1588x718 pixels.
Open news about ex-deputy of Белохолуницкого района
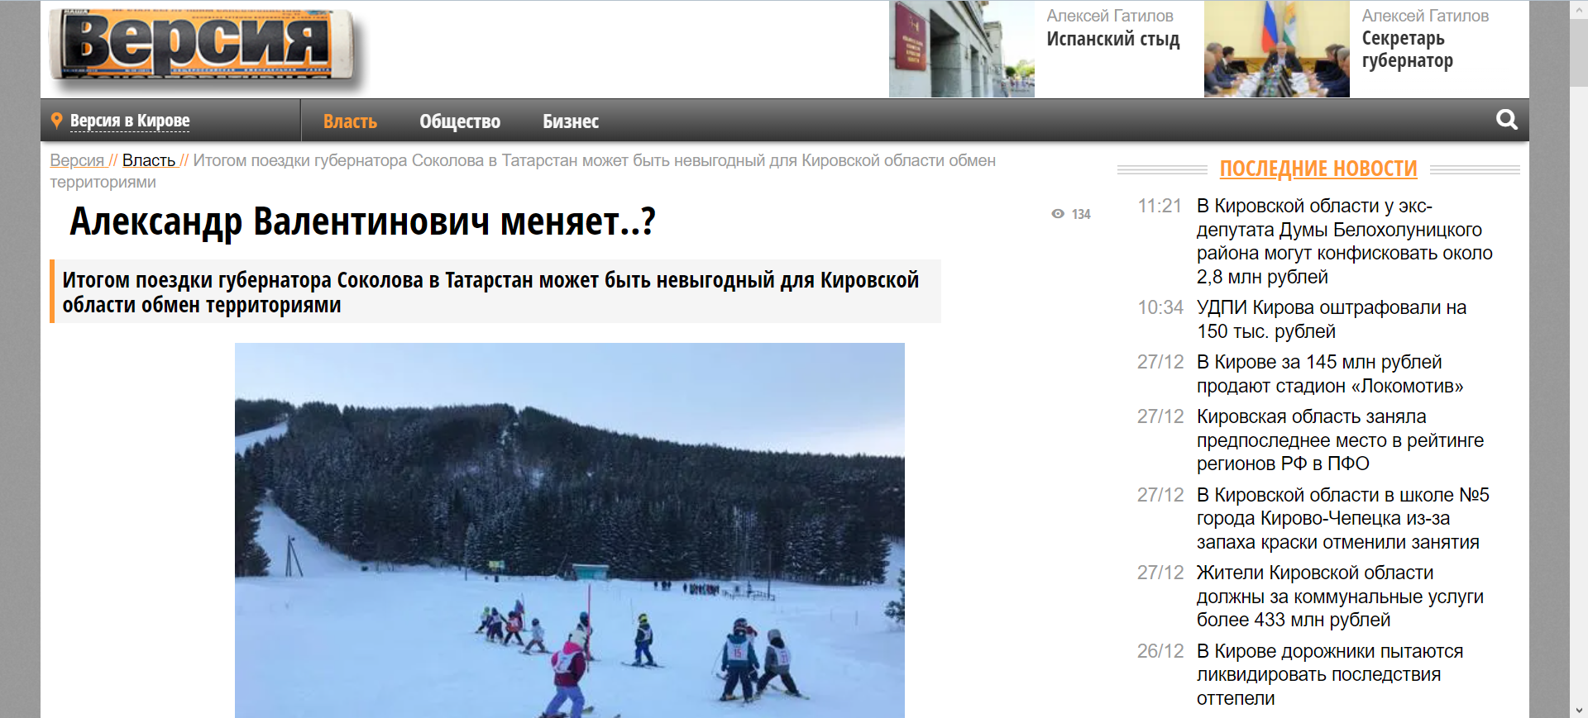pyautogui.click(x=1344, y=241)
